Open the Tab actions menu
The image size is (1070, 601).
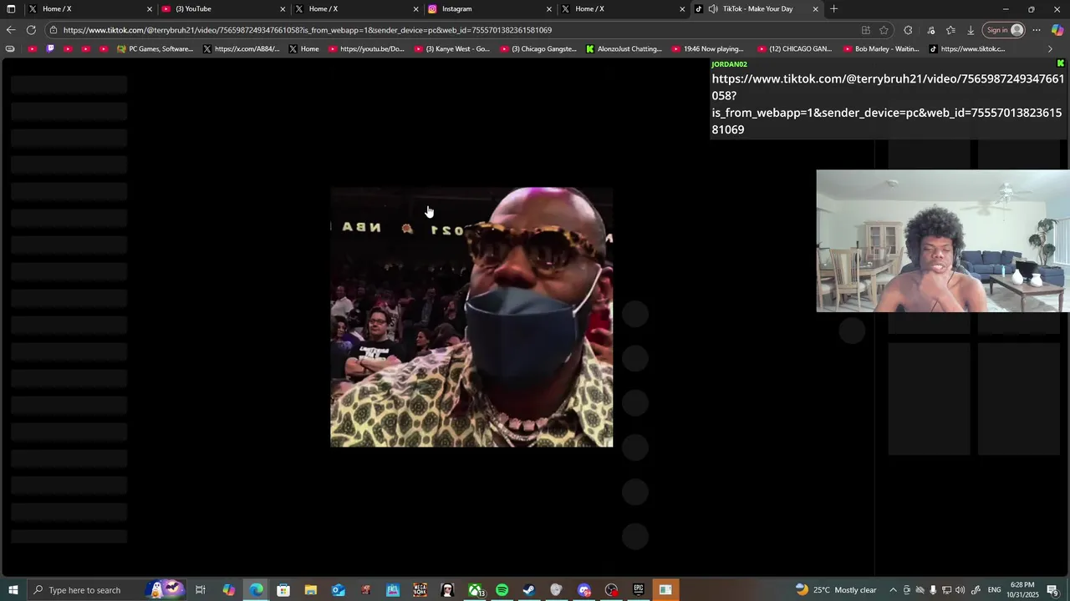11,9
